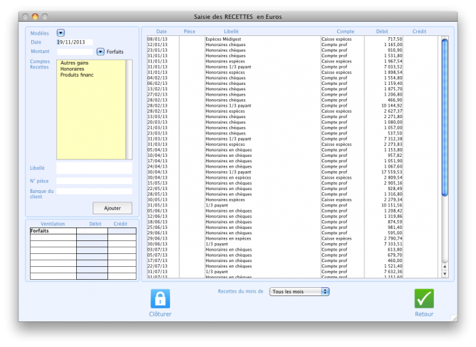Click the Ajouter button
Image resolution: width=476 pixels, height=347 pixels.
click(x=112, y=208)
